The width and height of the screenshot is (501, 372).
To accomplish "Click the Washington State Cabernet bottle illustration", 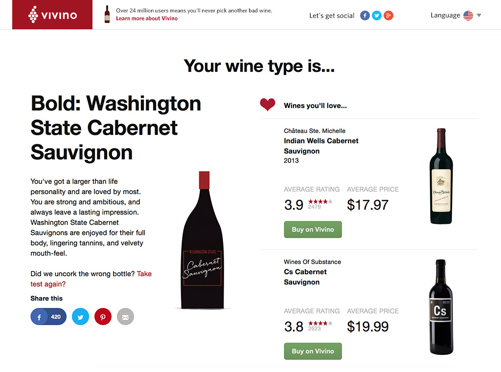I will point(203,240).
